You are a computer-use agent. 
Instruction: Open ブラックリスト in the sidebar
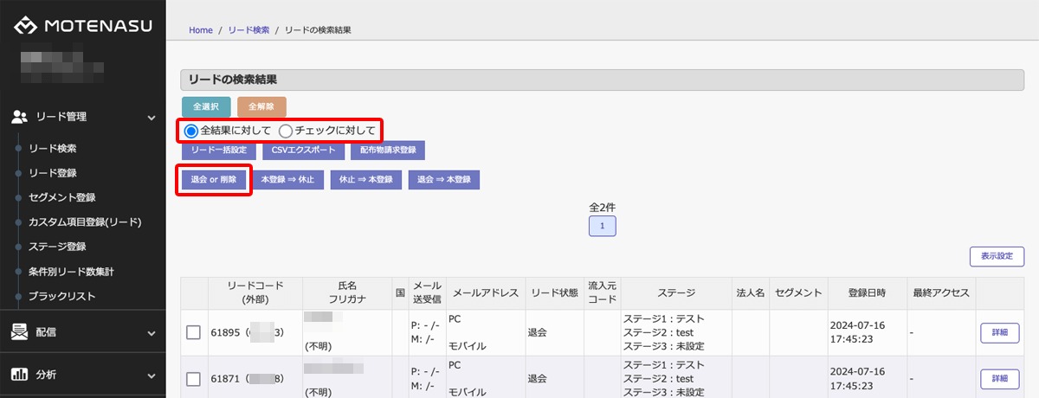coord(61,297)
